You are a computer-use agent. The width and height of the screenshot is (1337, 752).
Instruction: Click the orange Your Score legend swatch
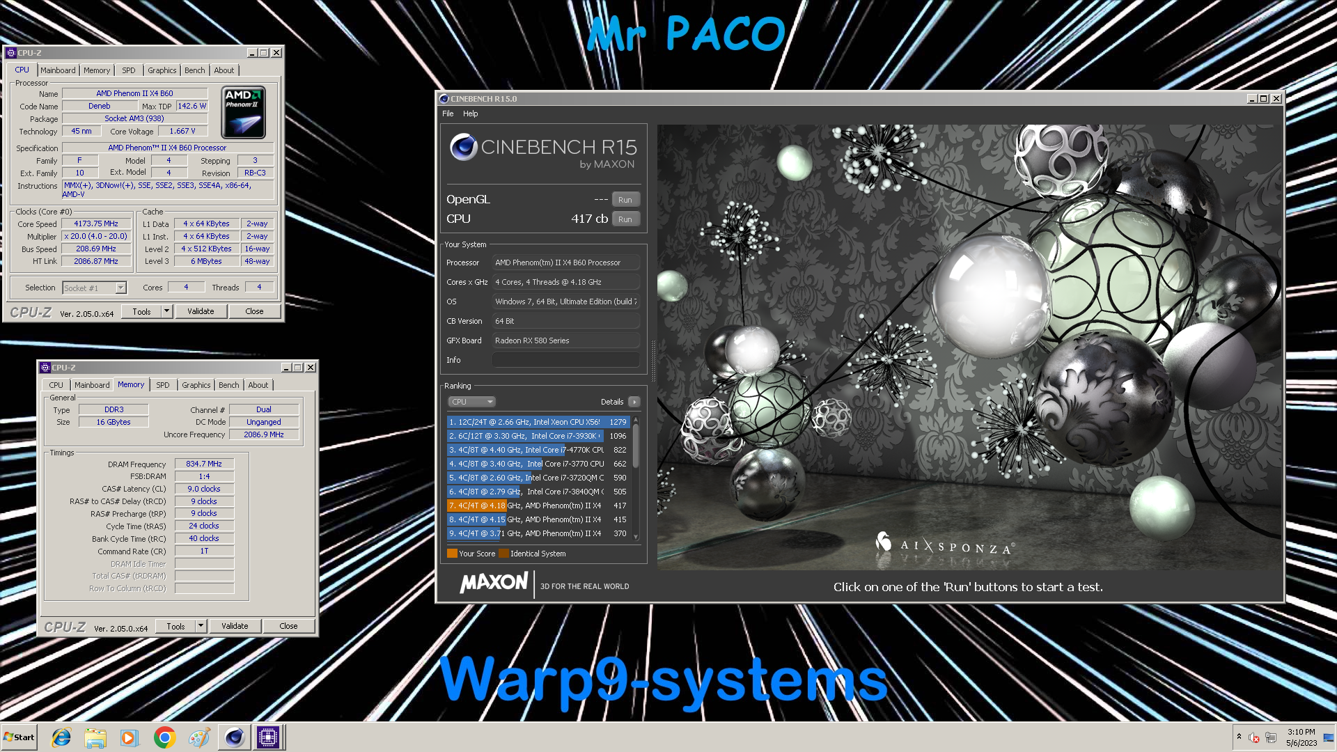click(452, 554)
